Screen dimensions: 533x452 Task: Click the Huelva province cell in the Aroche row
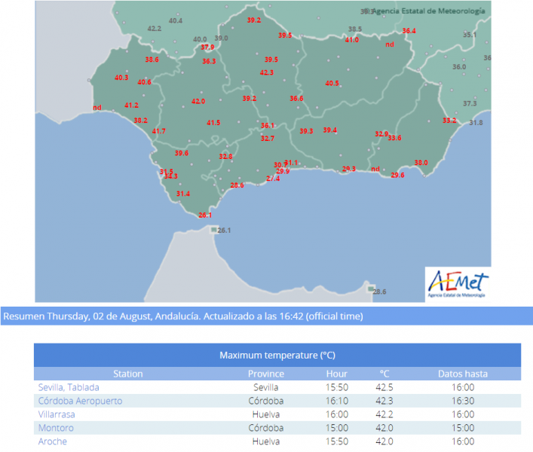click(x=266, y=441)
